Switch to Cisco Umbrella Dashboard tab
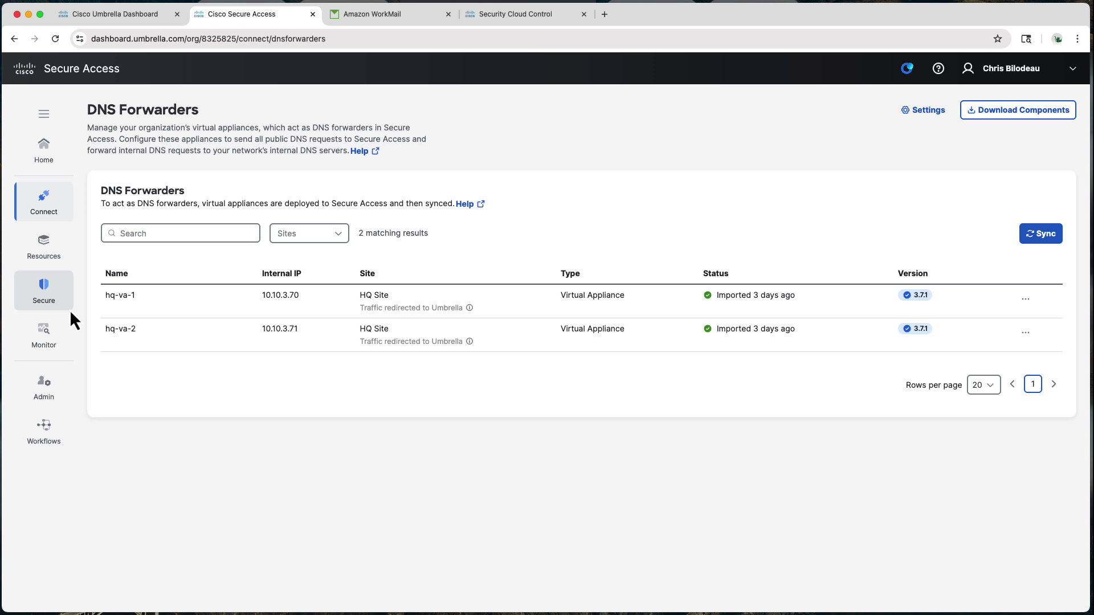 click(x=115, y=14)
